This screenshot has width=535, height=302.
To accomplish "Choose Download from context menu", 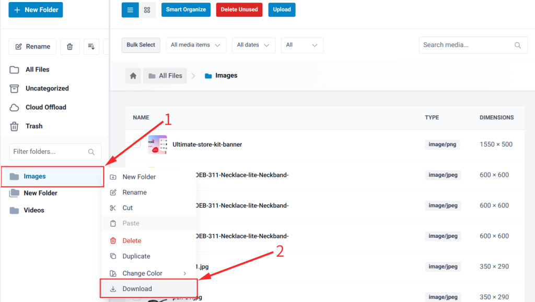I will 137,289.
